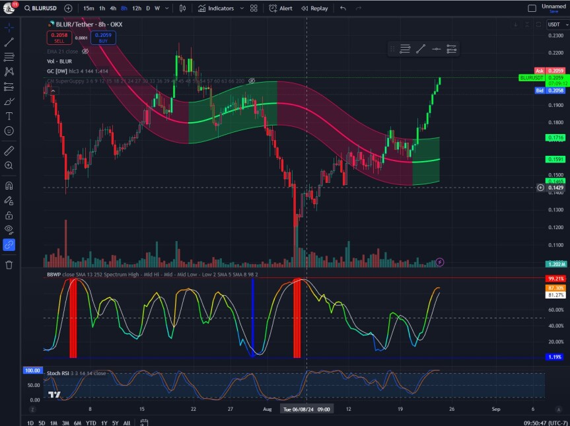
Task: Open symbol search for BLURUSD
Action: [41, 9]
